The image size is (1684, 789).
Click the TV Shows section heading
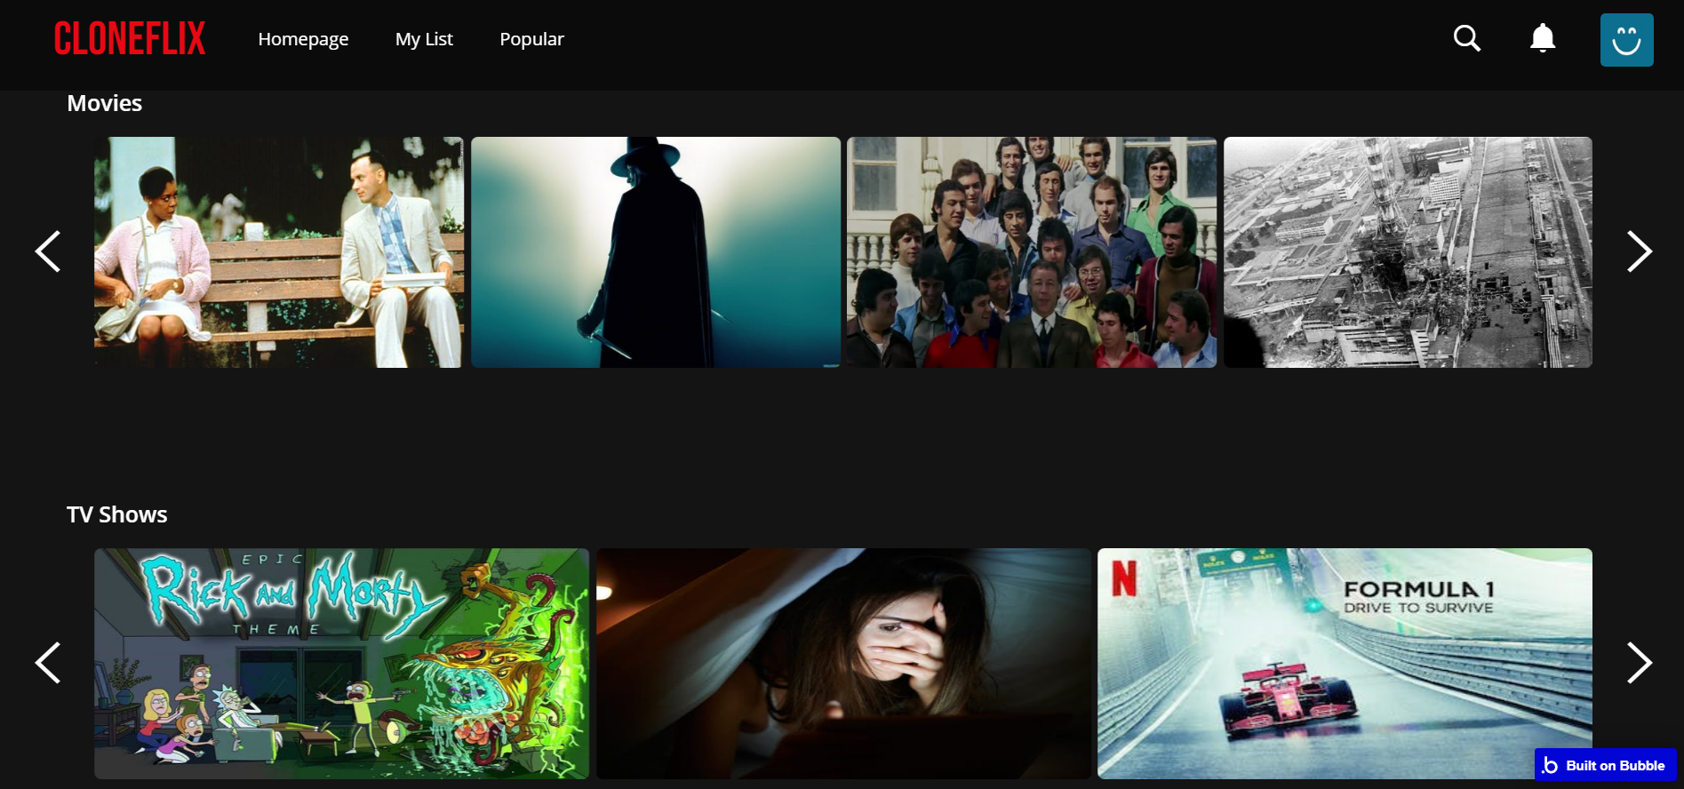click(x=117, y=514)
